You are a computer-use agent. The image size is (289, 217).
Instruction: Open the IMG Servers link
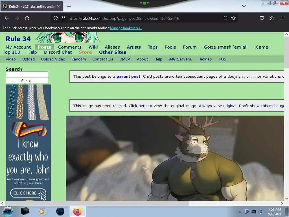pyautogui.click(x=180, y=59)
